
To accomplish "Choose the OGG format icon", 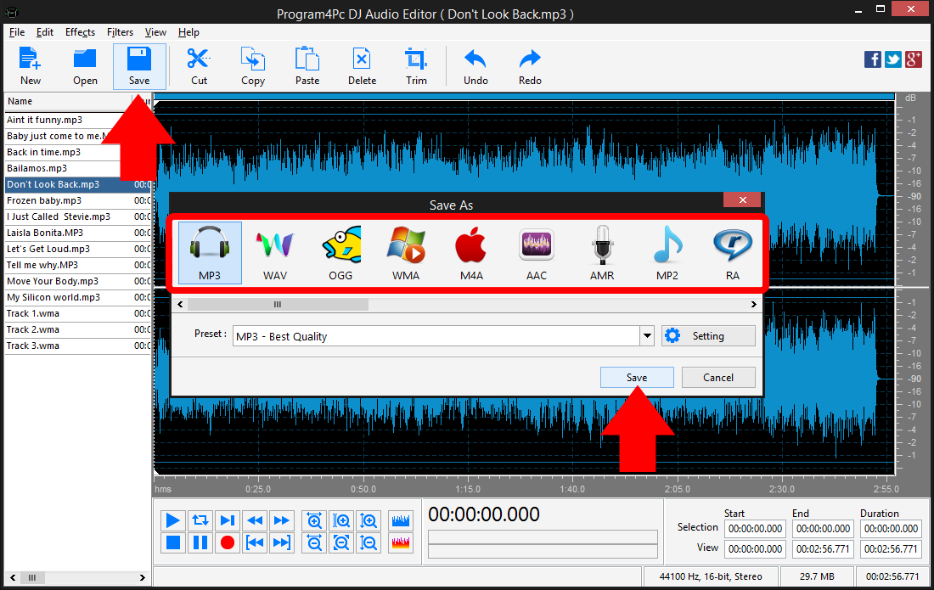I will [340, 250].
